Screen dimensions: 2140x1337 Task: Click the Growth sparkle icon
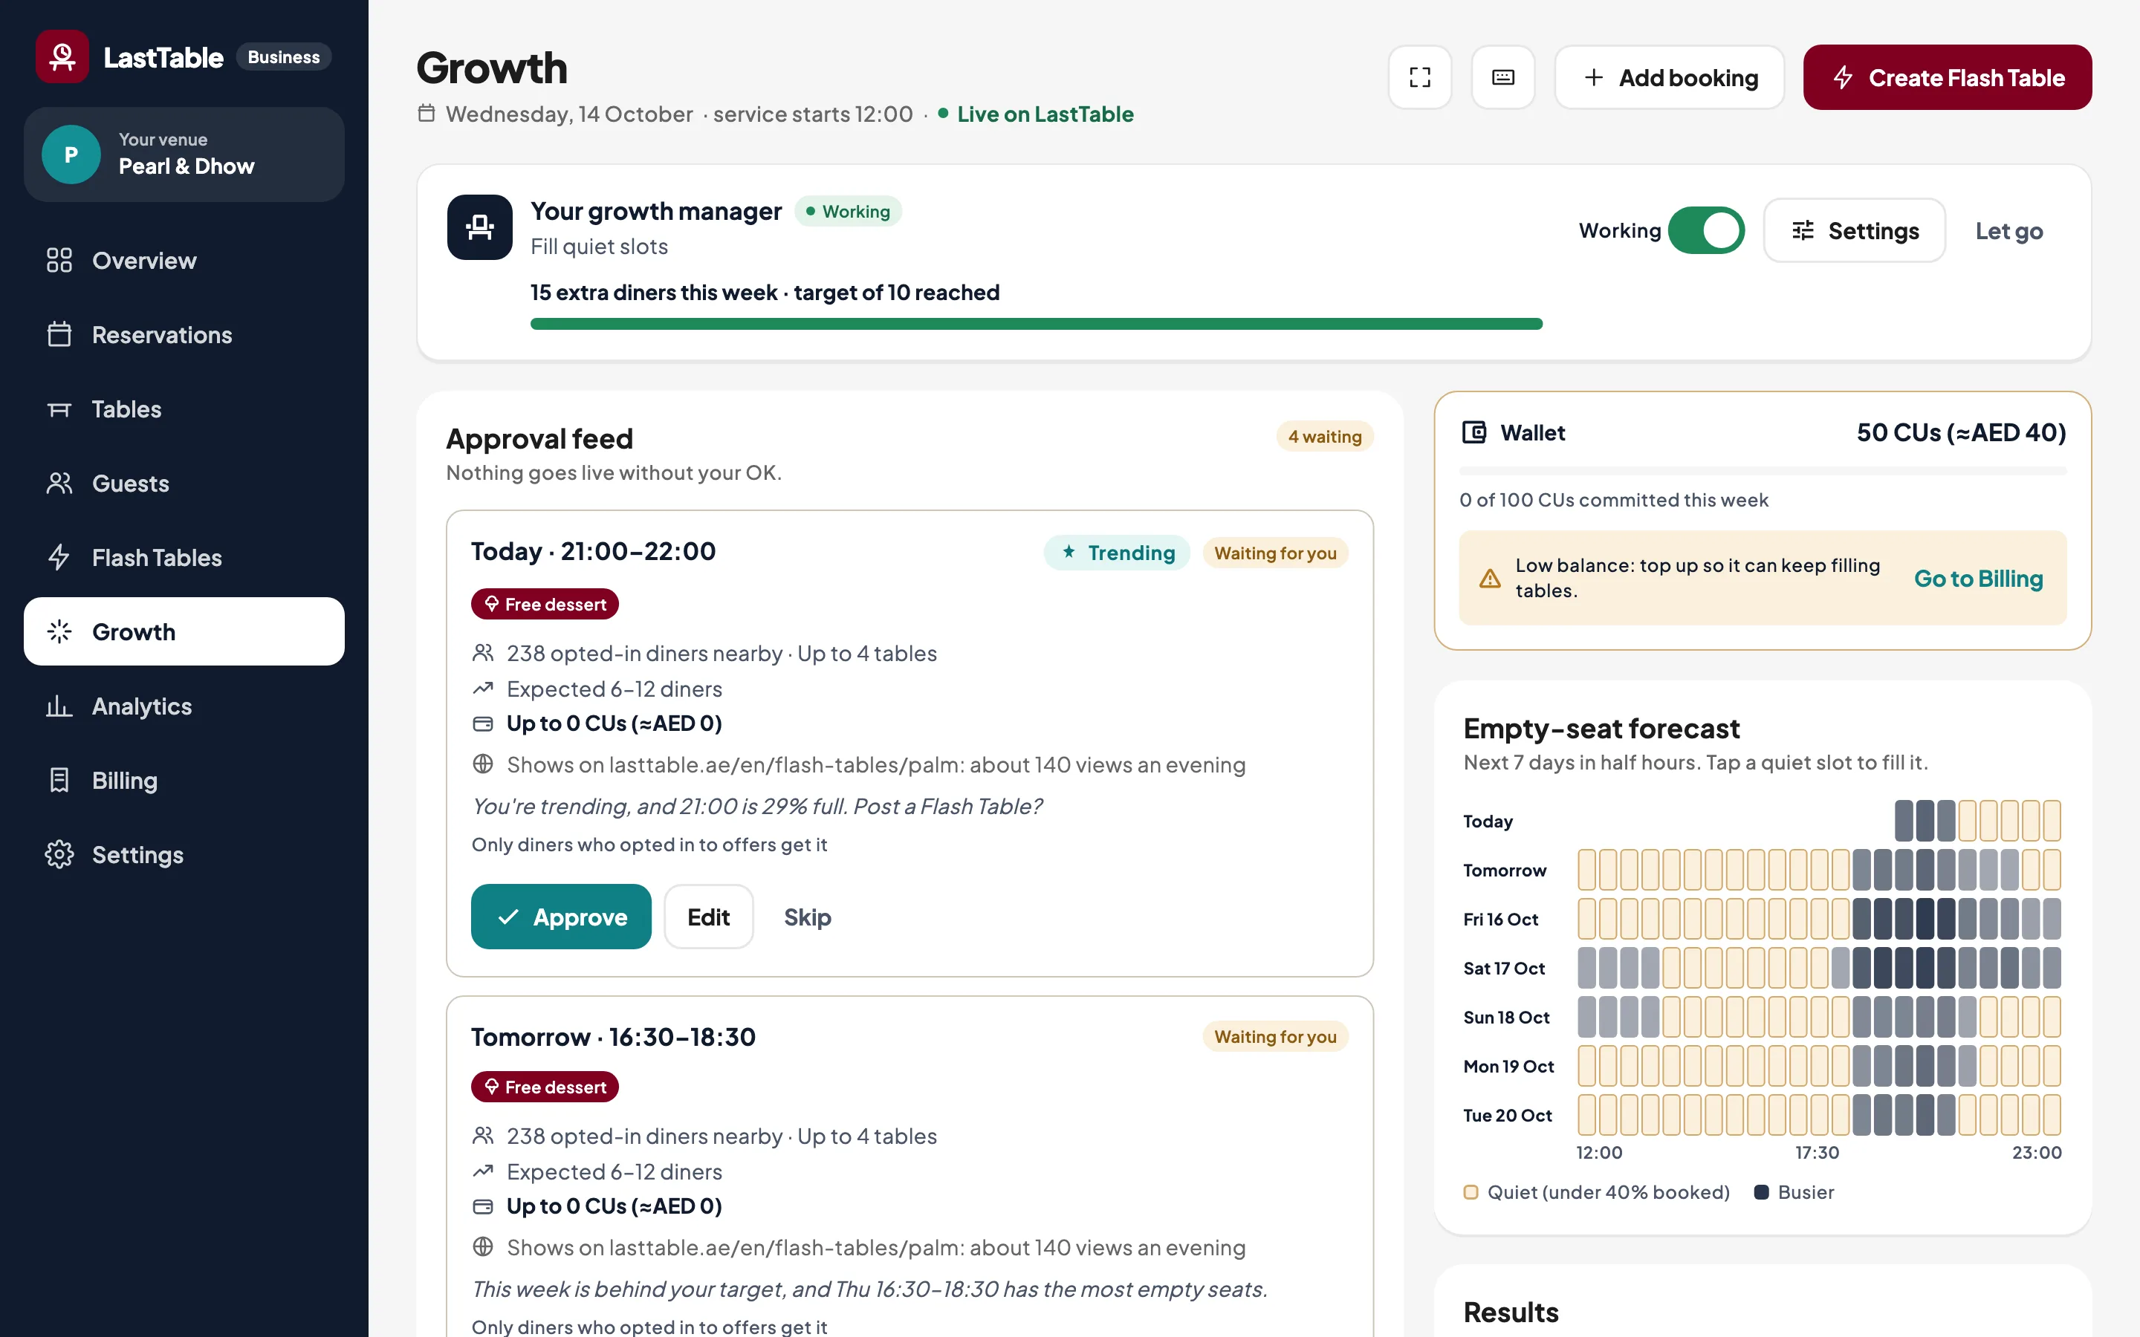59,631
